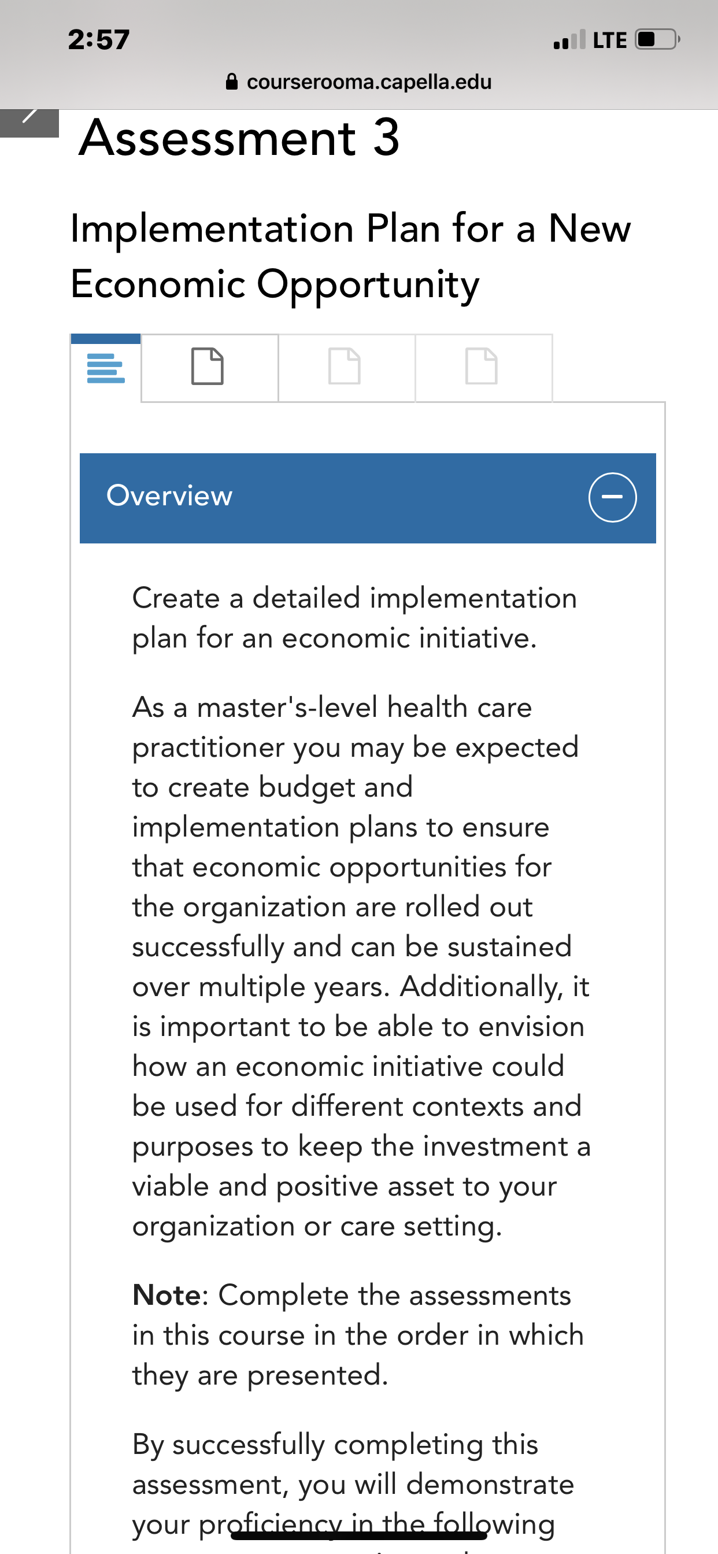718x1554 pixels.
Task: Tap the Implementation Plan page title
Action: tap(350, 256)
